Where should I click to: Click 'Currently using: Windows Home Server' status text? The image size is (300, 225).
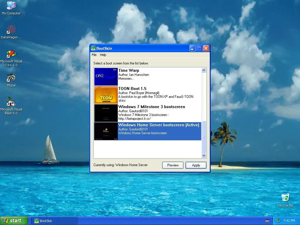[120, 165]
